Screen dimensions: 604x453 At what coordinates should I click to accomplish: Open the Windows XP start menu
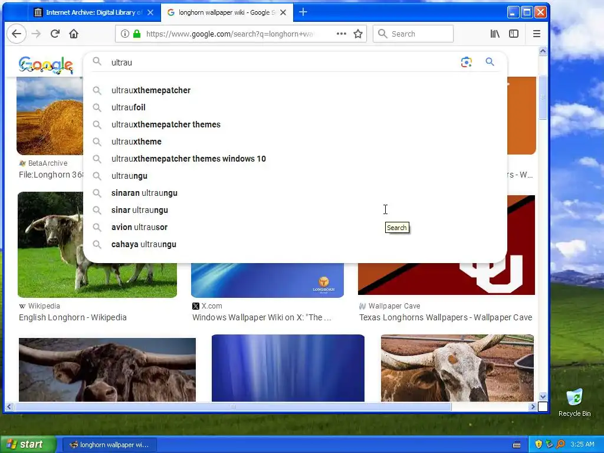pyautogui.click(x=27, y=445)
